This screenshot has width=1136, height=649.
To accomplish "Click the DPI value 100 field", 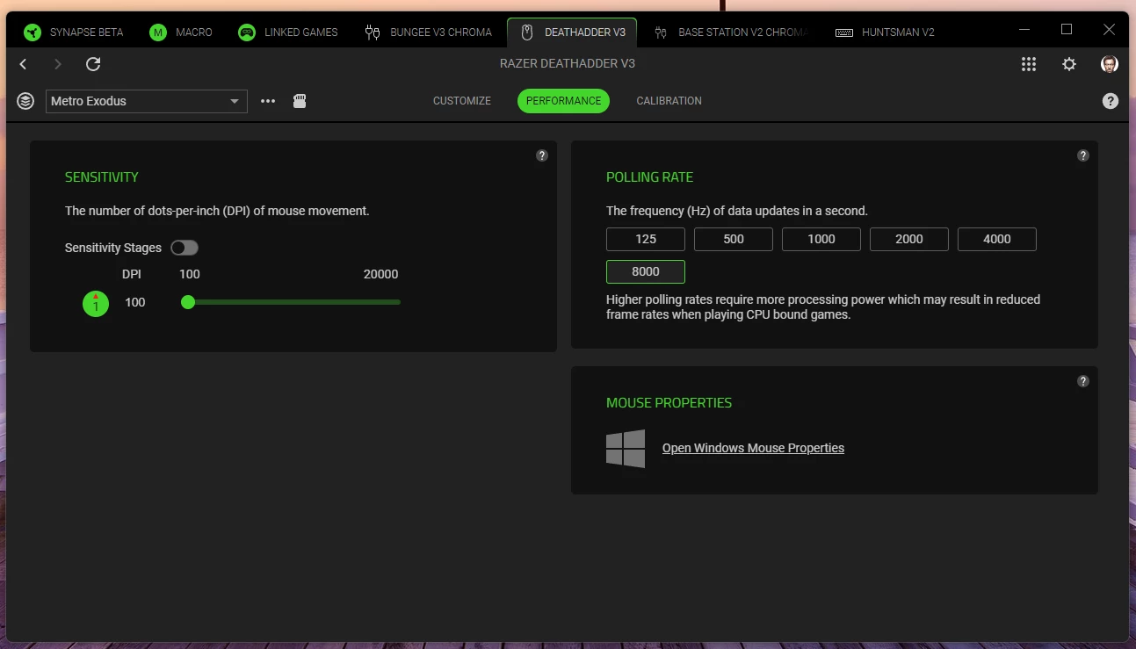I will (x=135, y=302).
